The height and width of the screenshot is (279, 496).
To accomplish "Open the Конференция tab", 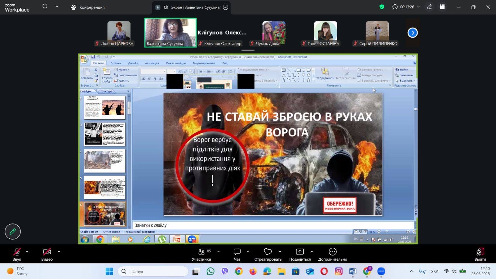I will click(x=88, y=7).
